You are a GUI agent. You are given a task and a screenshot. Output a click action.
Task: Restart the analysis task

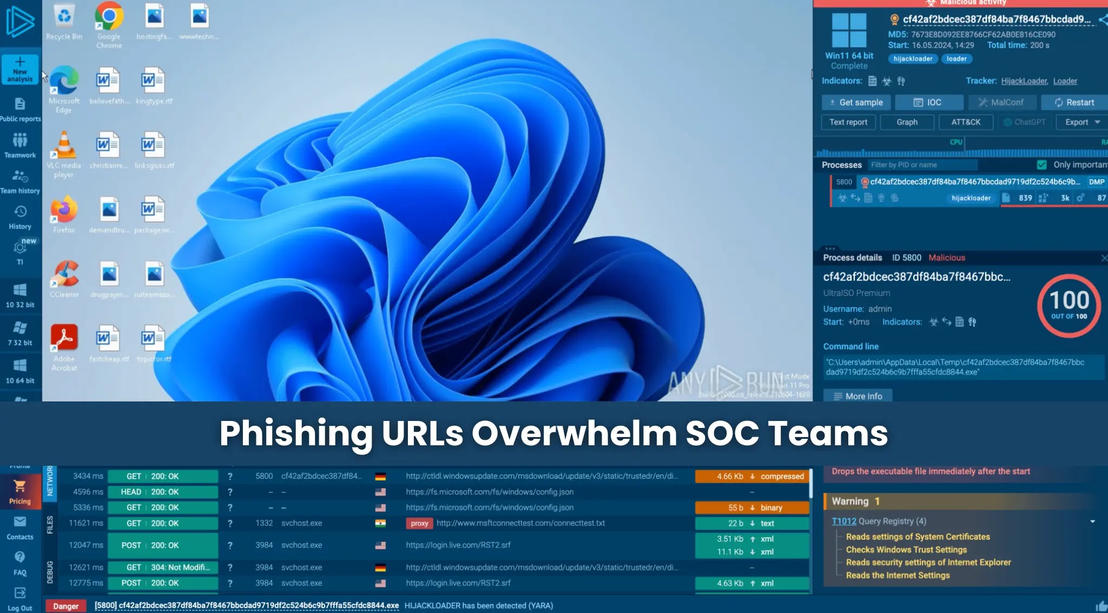tap(1074, 102)
